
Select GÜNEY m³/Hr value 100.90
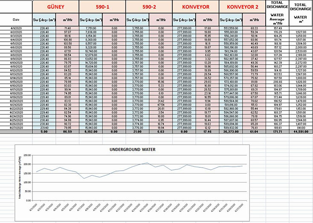click(x=67, y=40)
